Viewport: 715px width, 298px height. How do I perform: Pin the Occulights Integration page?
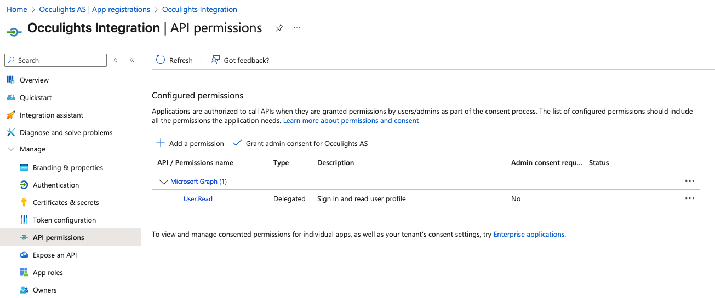point(279,28)
